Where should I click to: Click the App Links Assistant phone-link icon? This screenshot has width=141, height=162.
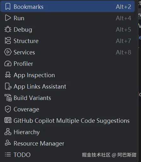click(8, 86)
